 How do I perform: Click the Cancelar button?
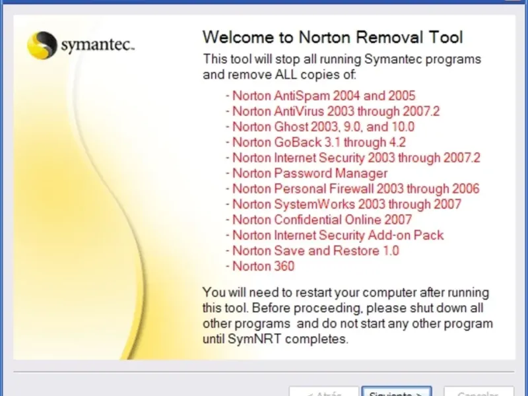tap(479, 391)
